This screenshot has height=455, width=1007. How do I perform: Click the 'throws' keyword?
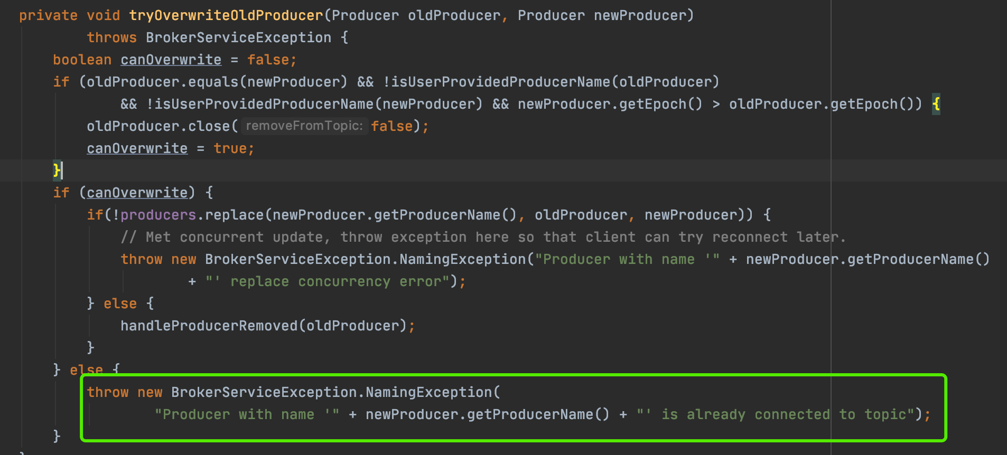click(x=112, y=37)
